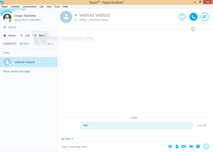The width and height of the screenshot is (213, 152).
Task: Click the send message button
Action: tap(206, 146)
